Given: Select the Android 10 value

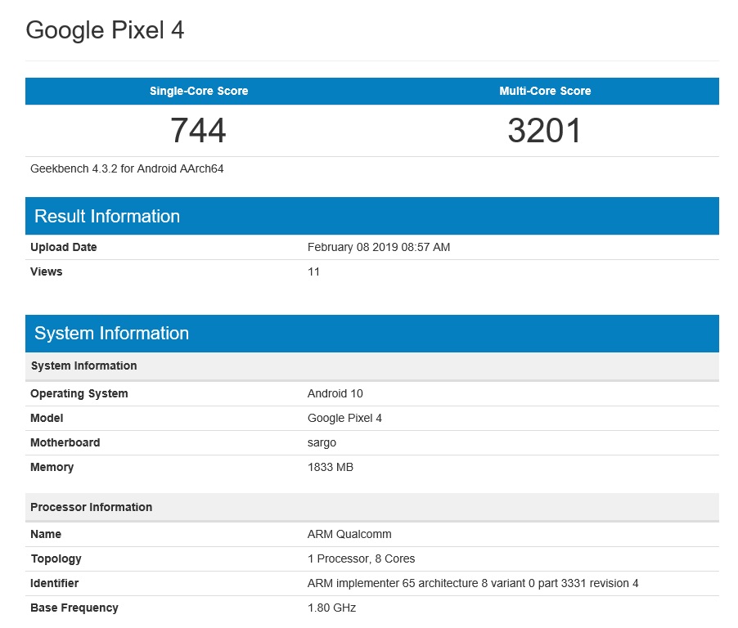Looking at the screenshot, I should pos(335,393).
